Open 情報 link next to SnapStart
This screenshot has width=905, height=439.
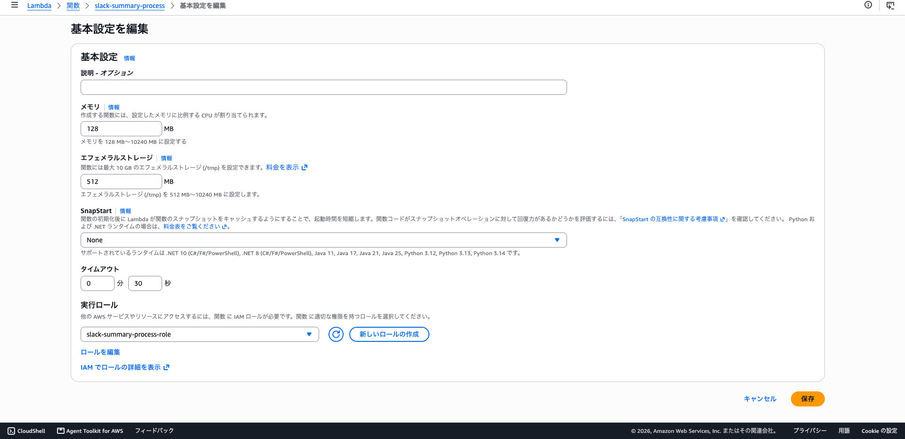pos(125,211)
